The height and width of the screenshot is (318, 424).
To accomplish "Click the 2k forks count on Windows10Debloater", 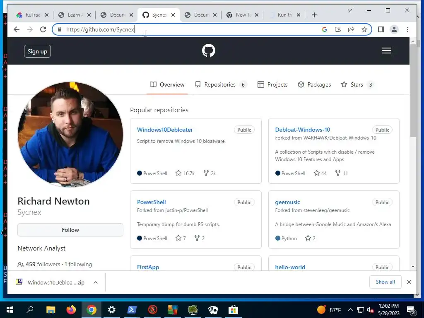I will pos(210,173).
